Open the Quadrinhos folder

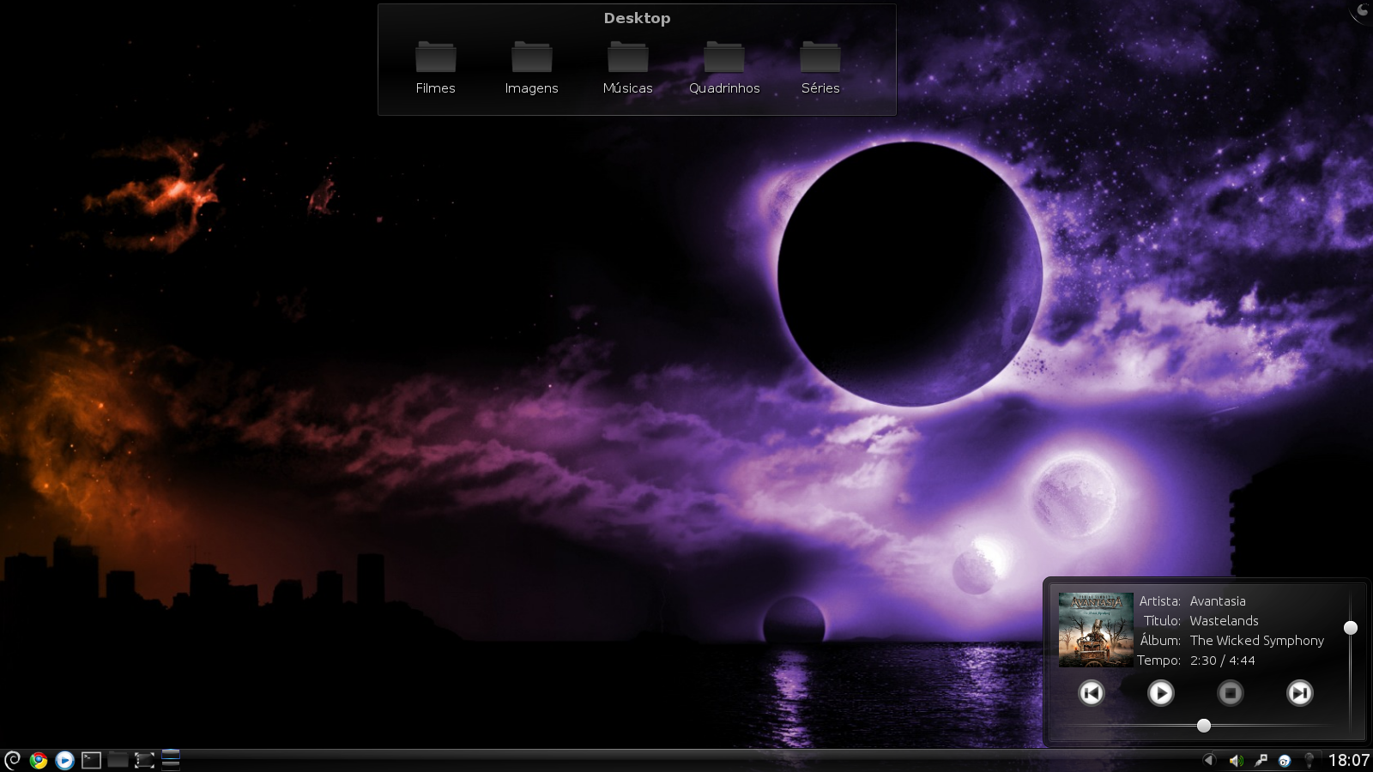click(724, 69)
